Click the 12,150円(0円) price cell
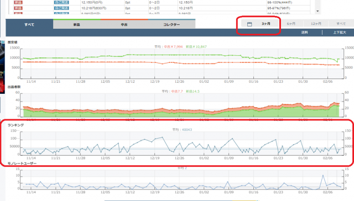The width and height of the screenshot is (354, 201). pos(92,2)
